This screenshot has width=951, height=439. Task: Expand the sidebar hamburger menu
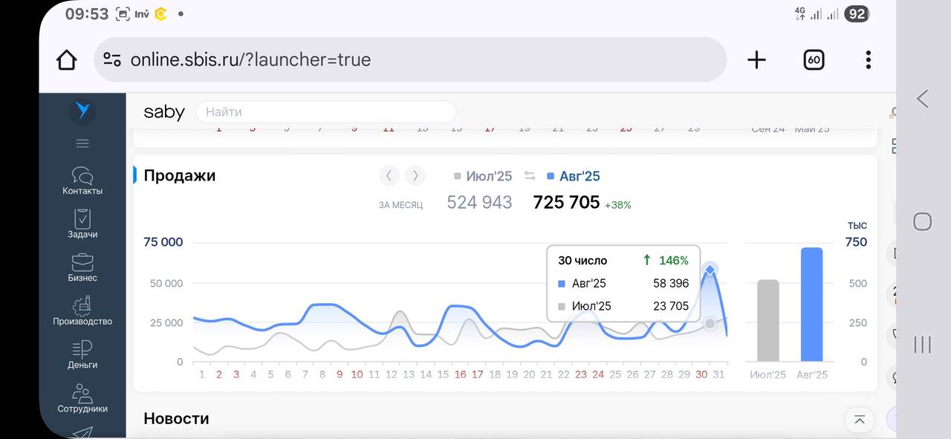click(x=82, y=143)
